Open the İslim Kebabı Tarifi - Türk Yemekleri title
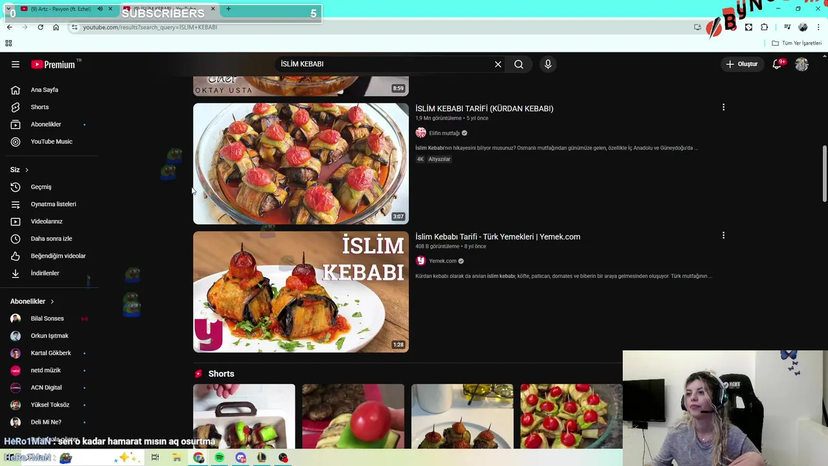The image size is (828, 466). pos(497,237)
